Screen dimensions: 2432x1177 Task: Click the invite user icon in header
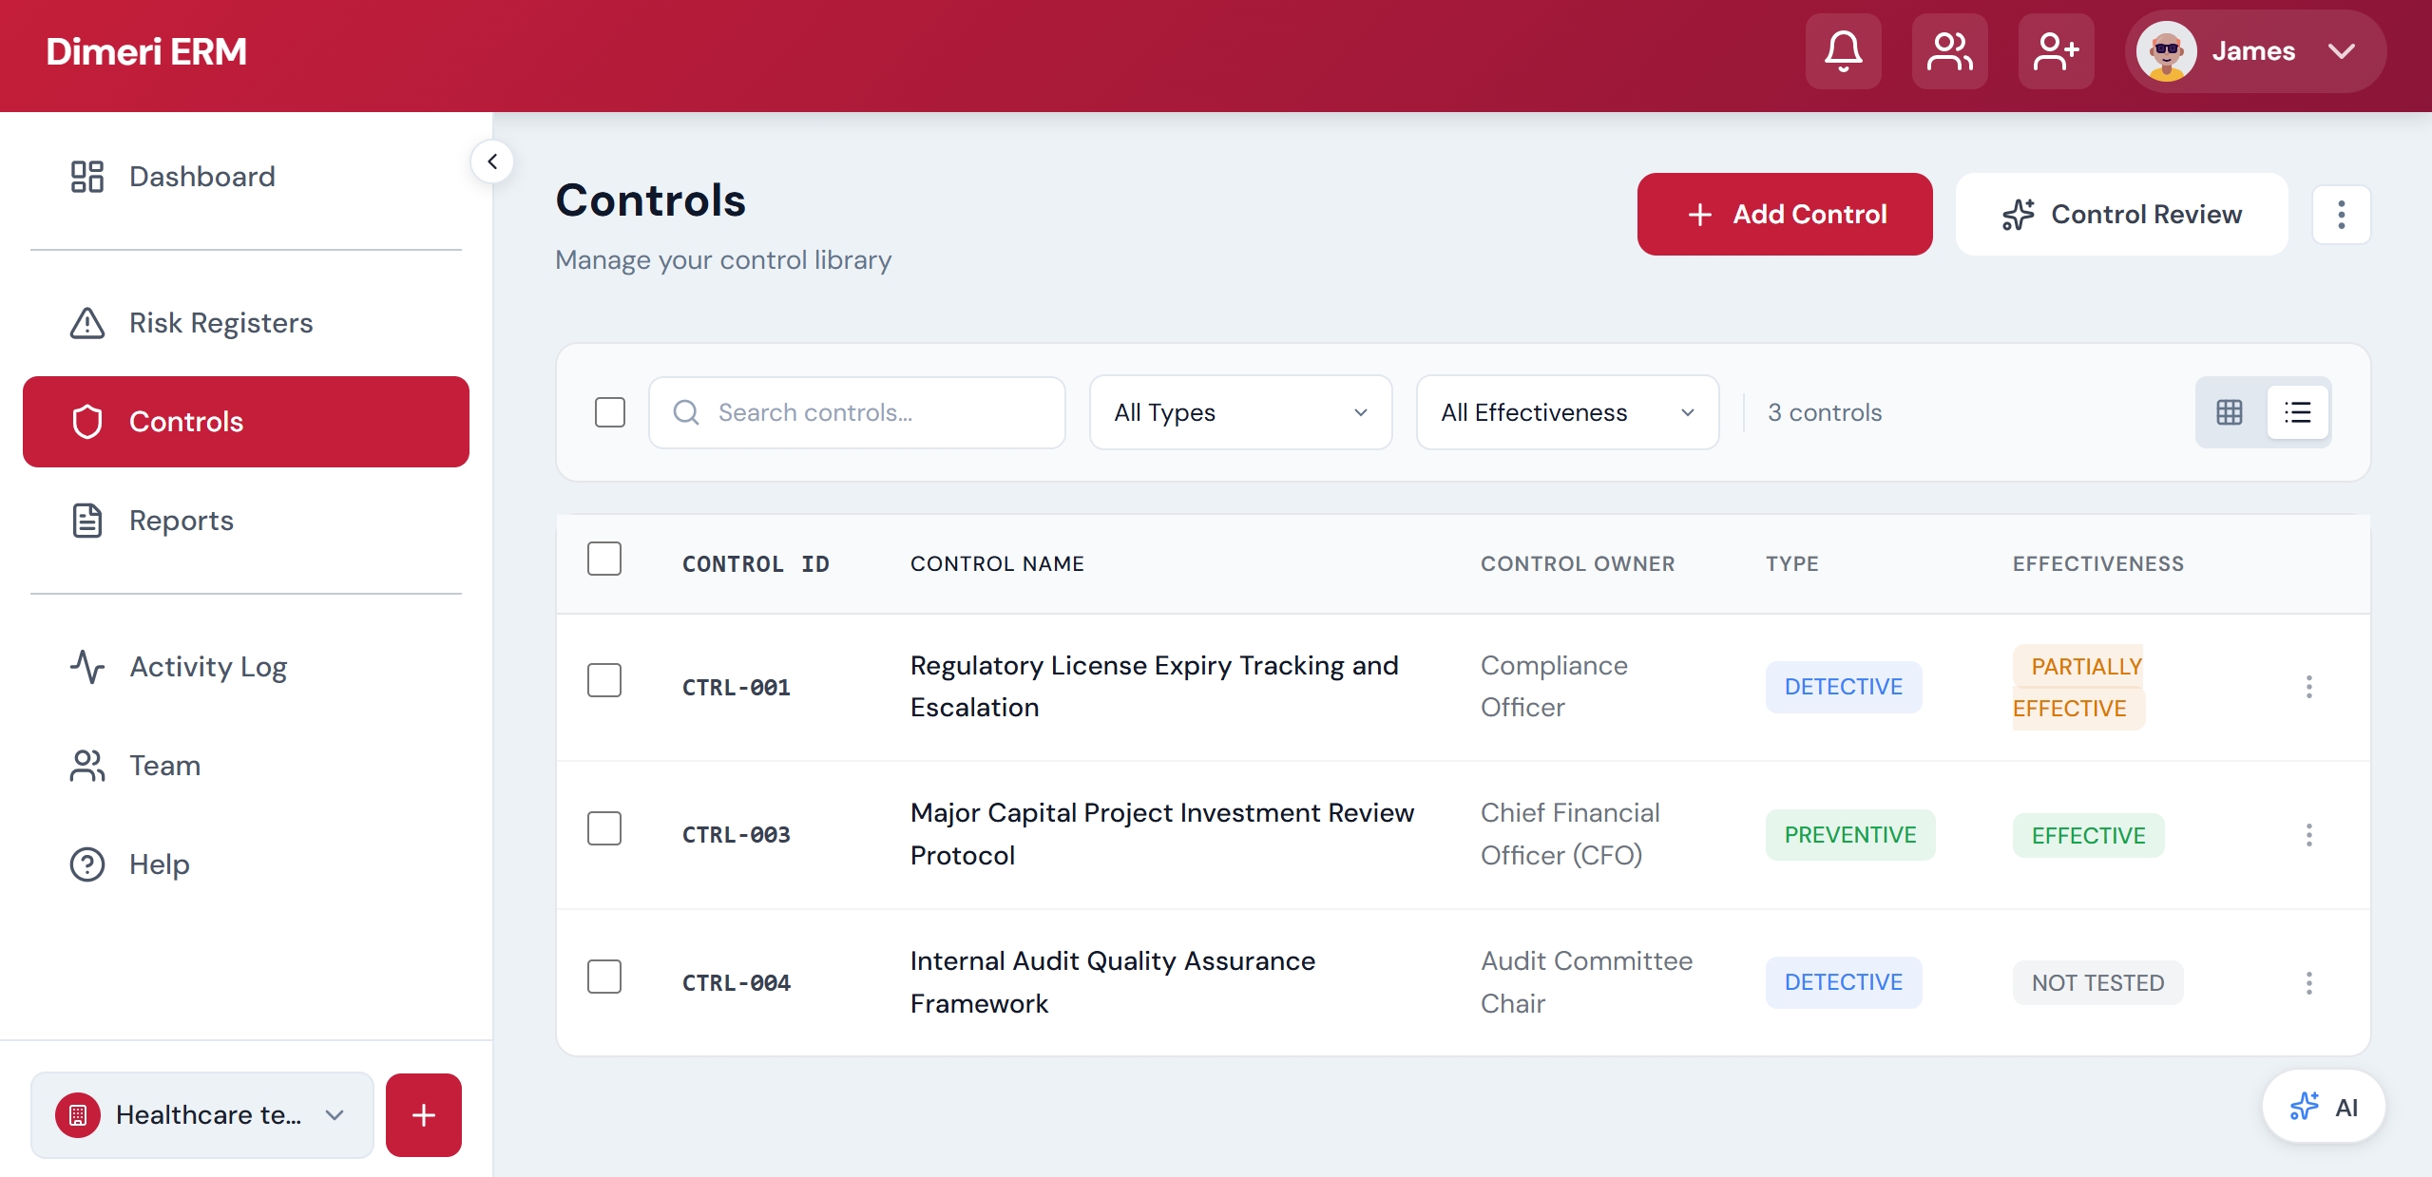coord(2056,51)
